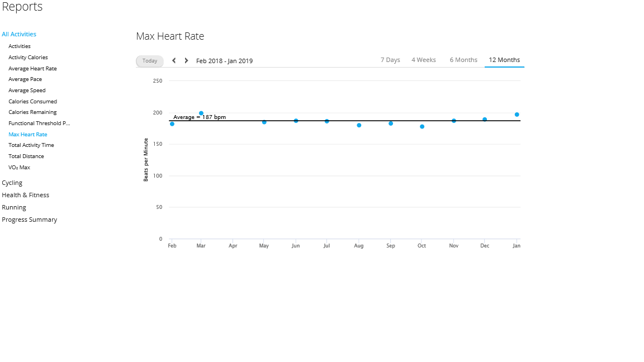Go to the previous date range arrow
The width and height of the screenshot is (644, 362).
tap(174, 60)
